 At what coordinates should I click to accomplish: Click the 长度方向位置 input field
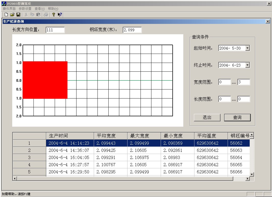(x=55, y=30)
